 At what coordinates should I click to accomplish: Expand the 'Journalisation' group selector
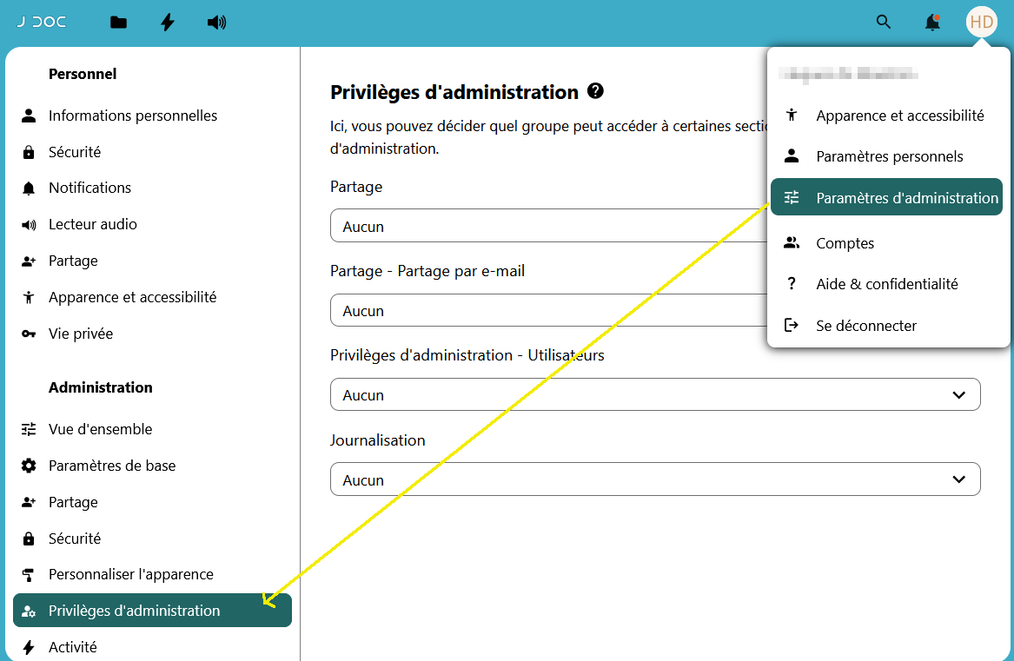[654, 479]
